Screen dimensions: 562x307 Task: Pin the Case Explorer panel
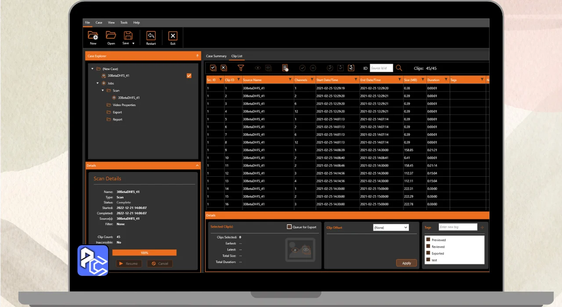[x=198, y=56]
